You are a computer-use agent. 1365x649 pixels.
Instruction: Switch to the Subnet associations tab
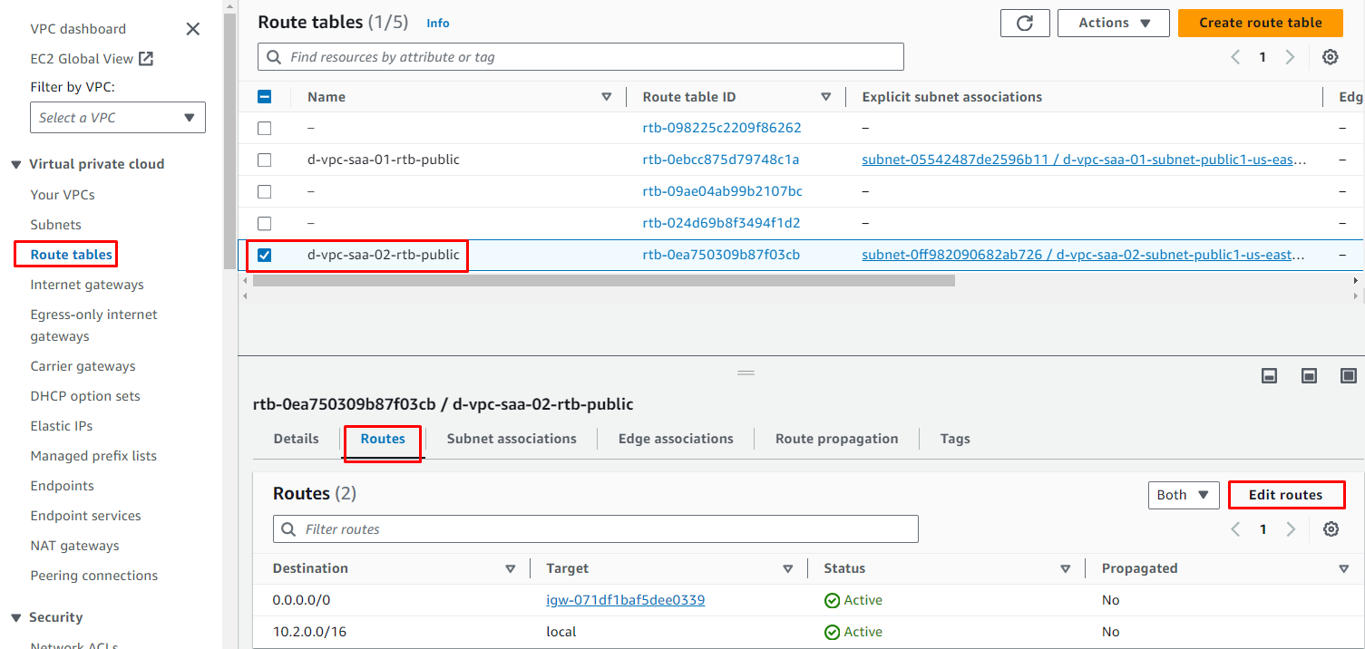click(x=512, y=439)
